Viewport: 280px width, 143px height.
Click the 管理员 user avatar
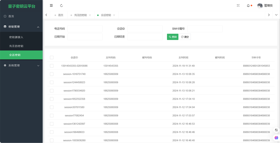260,6
